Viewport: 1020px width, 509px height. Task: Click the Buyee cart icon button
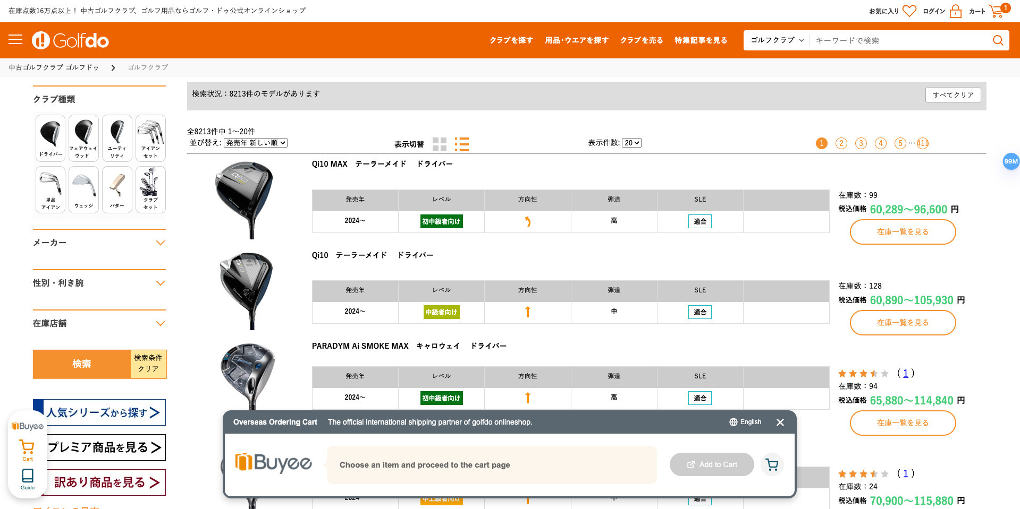[x=772, y=465]
